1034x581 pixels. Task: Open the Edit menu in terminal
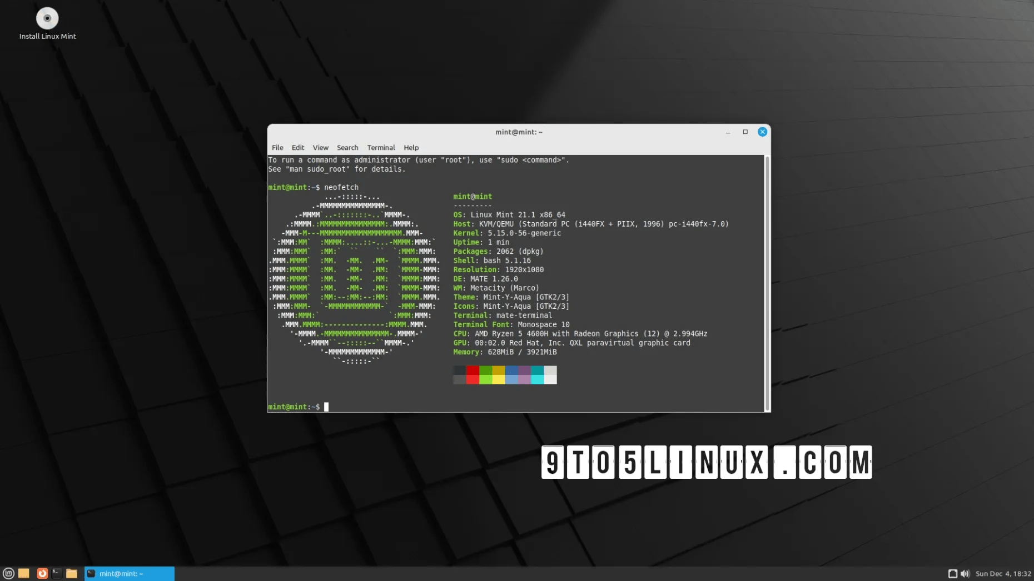pyautogui.click(x=298, y=147)
